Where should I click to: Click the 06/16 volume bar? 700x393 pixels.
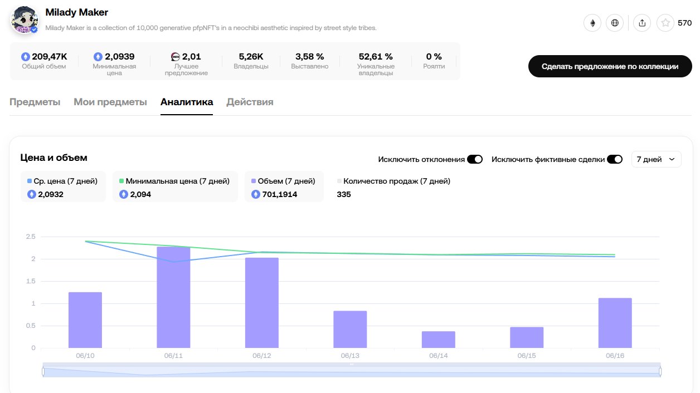point(615,323)
